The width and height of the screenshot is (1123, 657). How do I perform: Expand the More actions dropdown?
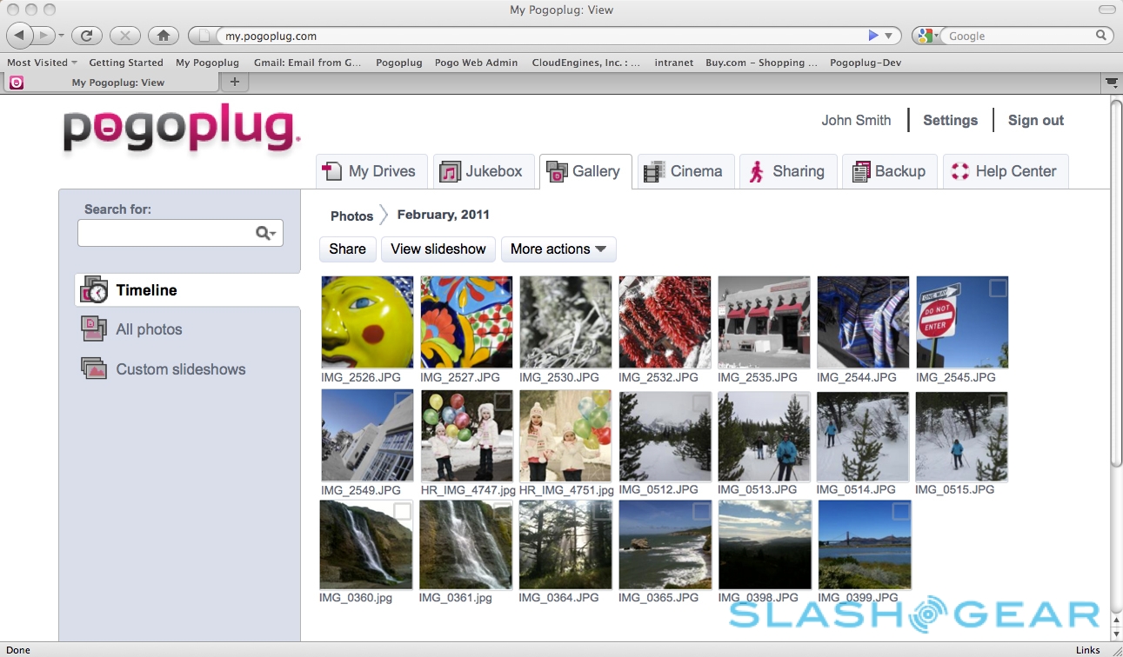click(x=558, y=249)
